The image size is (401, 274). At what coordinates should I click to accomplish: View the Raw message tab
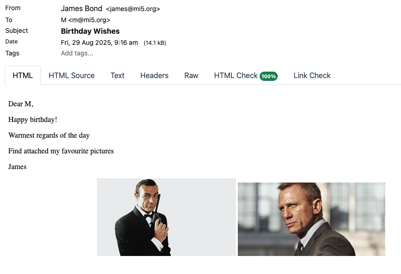coord(191,75)
